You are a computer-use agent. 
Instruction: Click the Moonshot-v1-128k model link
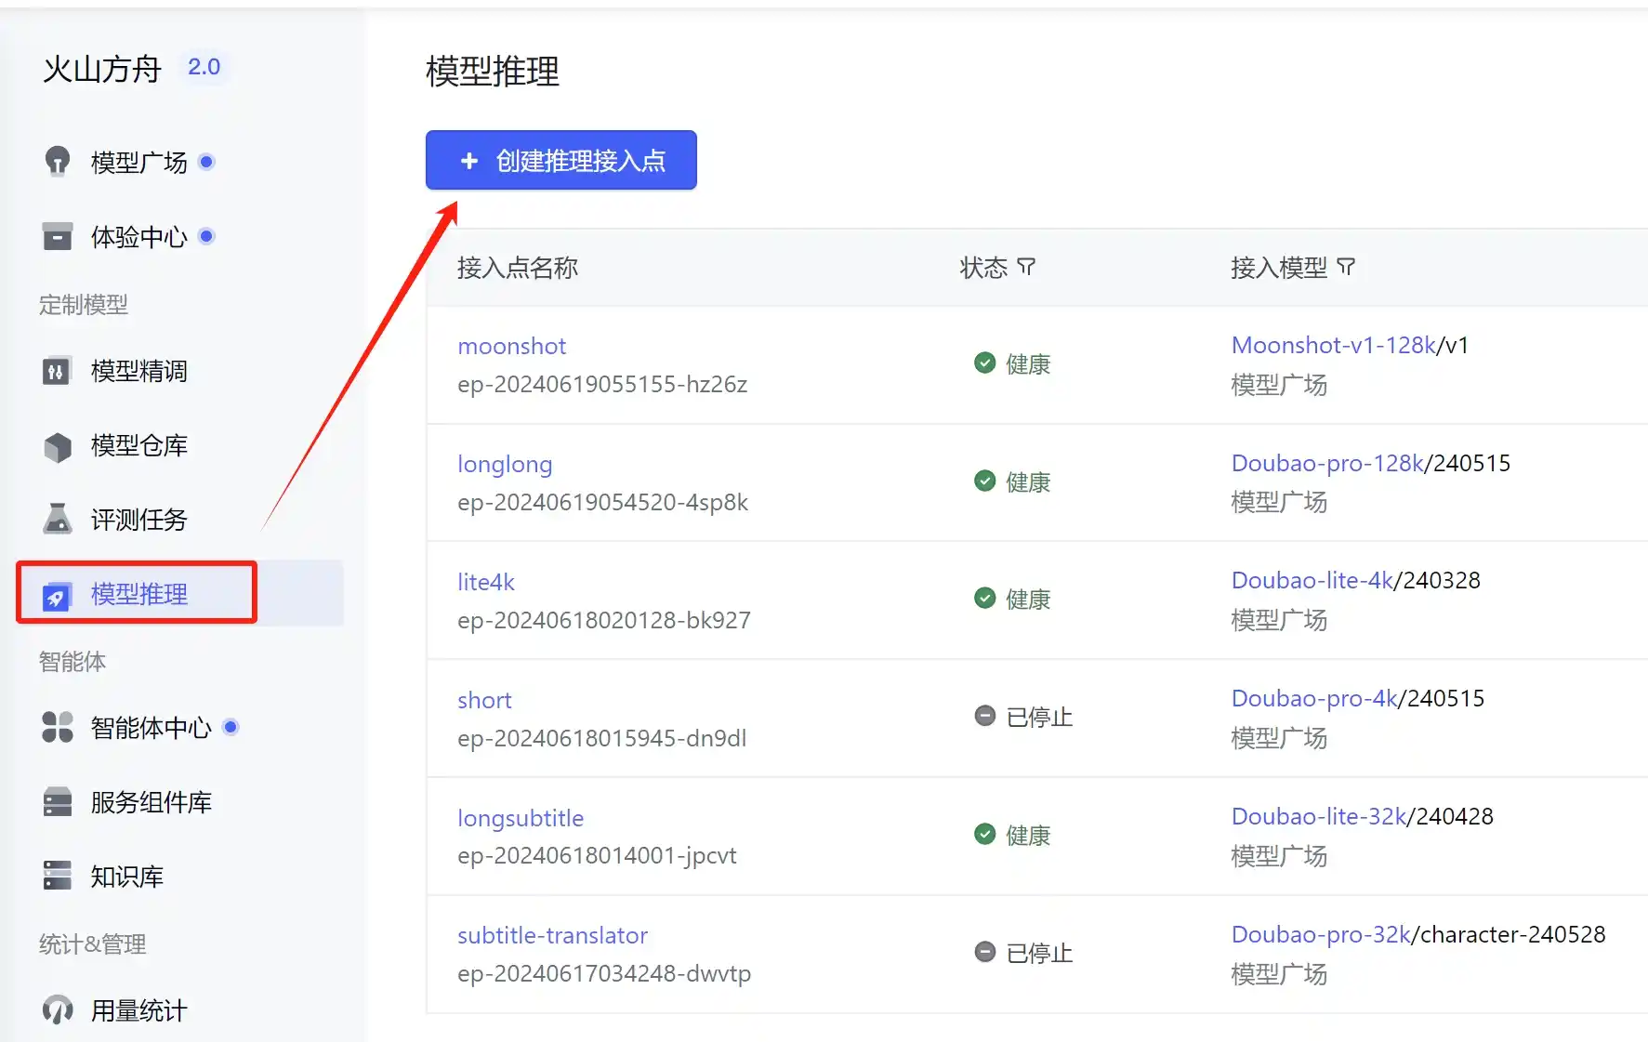(x=1334, y=345)
